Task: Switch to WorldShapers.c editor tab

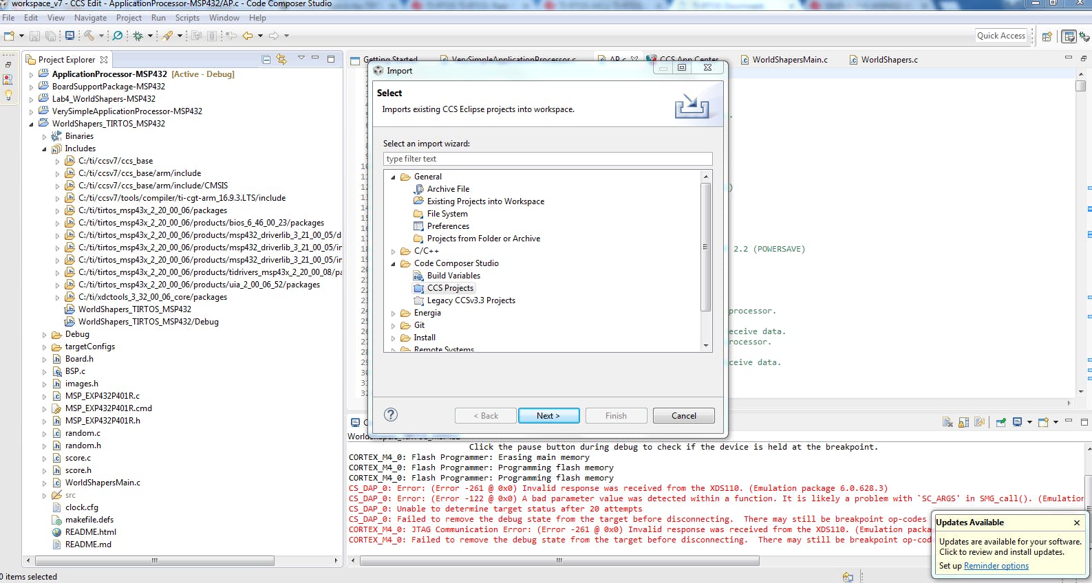Action: point(889,60)
